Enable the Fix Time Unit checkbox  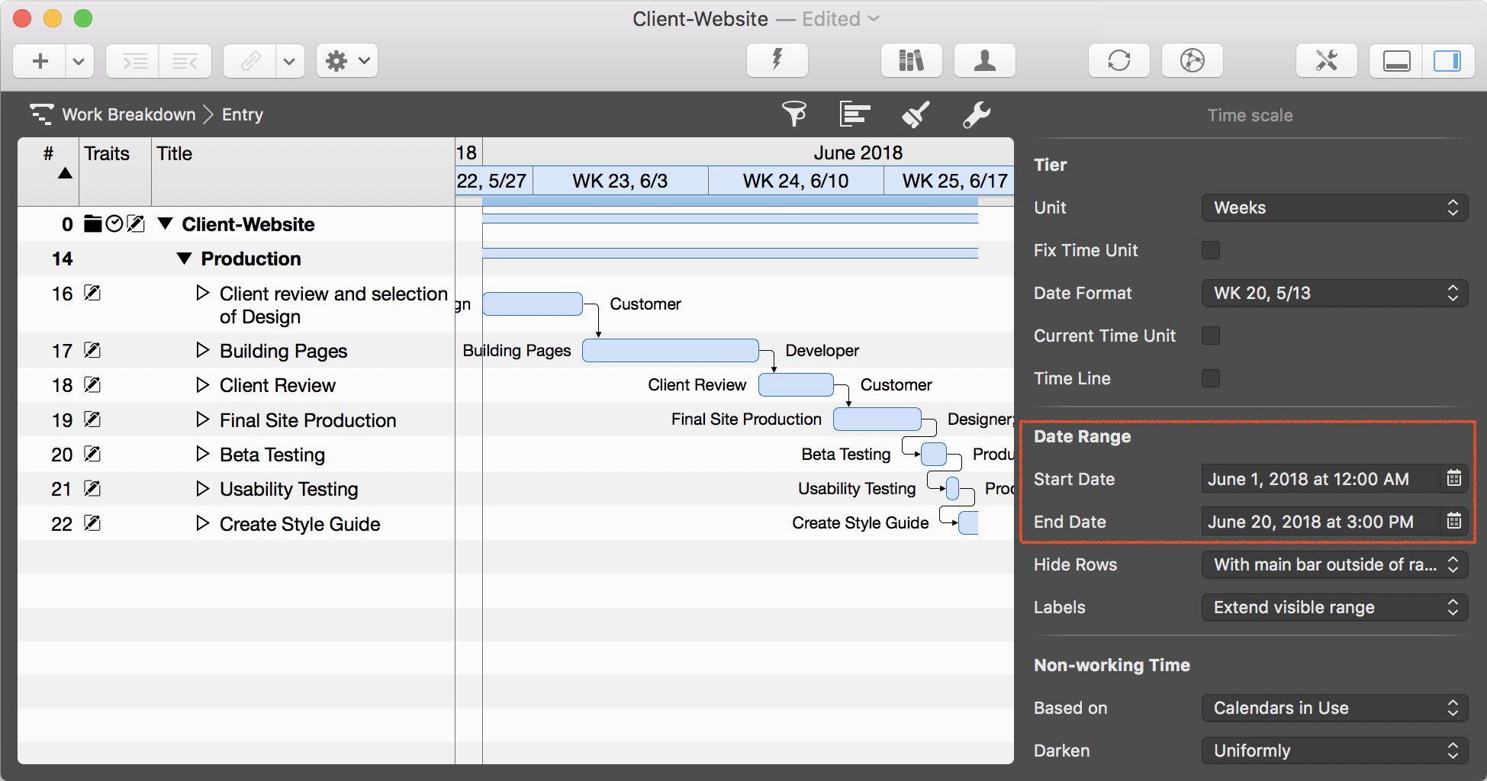pyautogui.click(x=1211, y=250)
